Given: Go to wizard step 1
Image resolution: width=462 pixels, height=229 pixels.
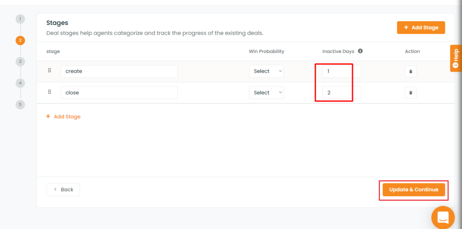Looking at the screenshot, I should coord(20,19).
